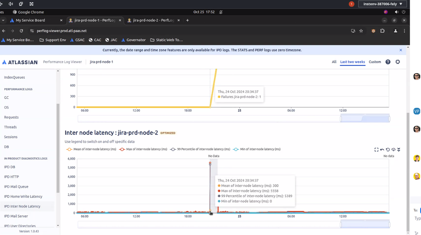Click the upper Failures chart data zoom slider
The height and width of the screenshot is (235, 421).
234,118
